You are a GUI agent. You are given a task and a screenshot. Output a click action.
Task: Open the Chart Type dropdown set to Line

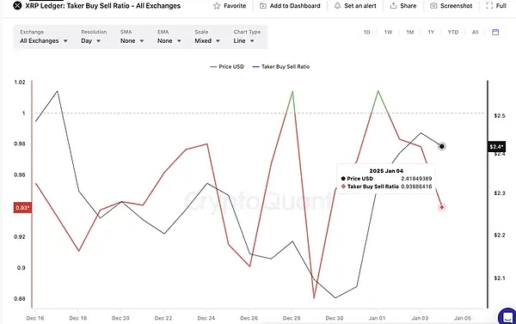[x=244, y=40]
